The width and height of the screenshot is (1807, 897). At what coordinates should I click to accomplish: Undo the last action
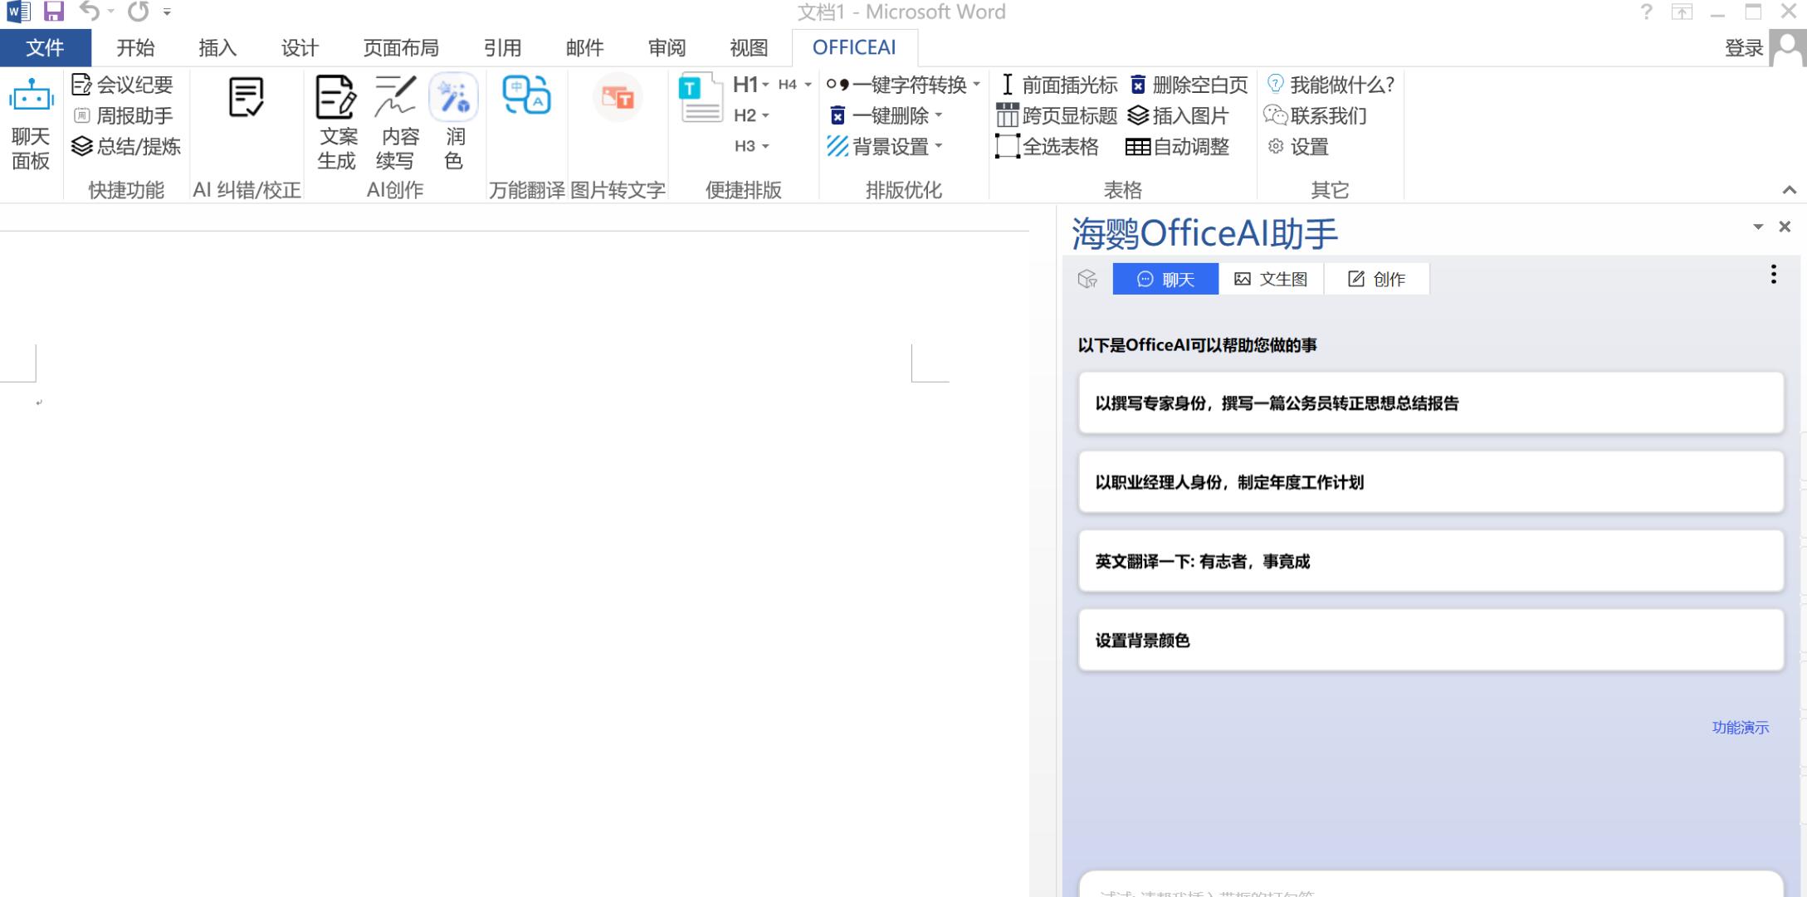coord(90,12)
